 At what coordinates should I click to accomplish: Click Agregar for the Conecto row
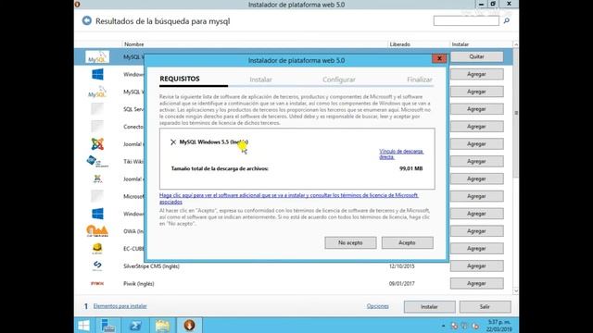pos(476,127)
